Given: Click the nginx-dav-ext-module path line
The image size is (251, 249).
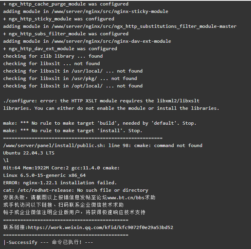Looking at the screenshot, I should point(87,41).
